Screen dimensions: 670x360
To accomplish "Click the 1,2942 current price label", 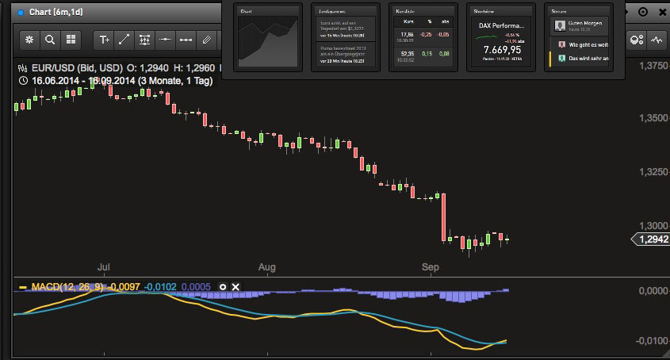I will tap(650, 239).
